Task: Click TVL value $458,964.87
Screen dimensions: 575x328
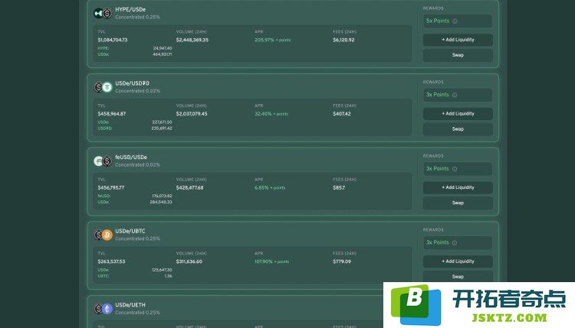Action: [x=112, y=114]
